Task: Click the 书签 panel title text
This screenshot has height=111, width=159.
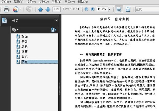Action: (x=15, y=21)
